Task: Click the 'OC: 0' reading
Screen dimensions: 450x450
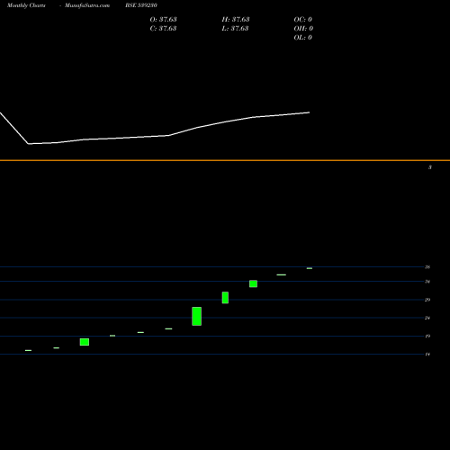Action: (303, 19)
